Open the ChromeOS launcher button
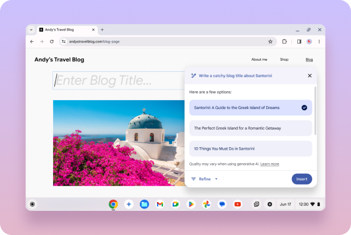 pyautogui.click(x=32, y=204)
